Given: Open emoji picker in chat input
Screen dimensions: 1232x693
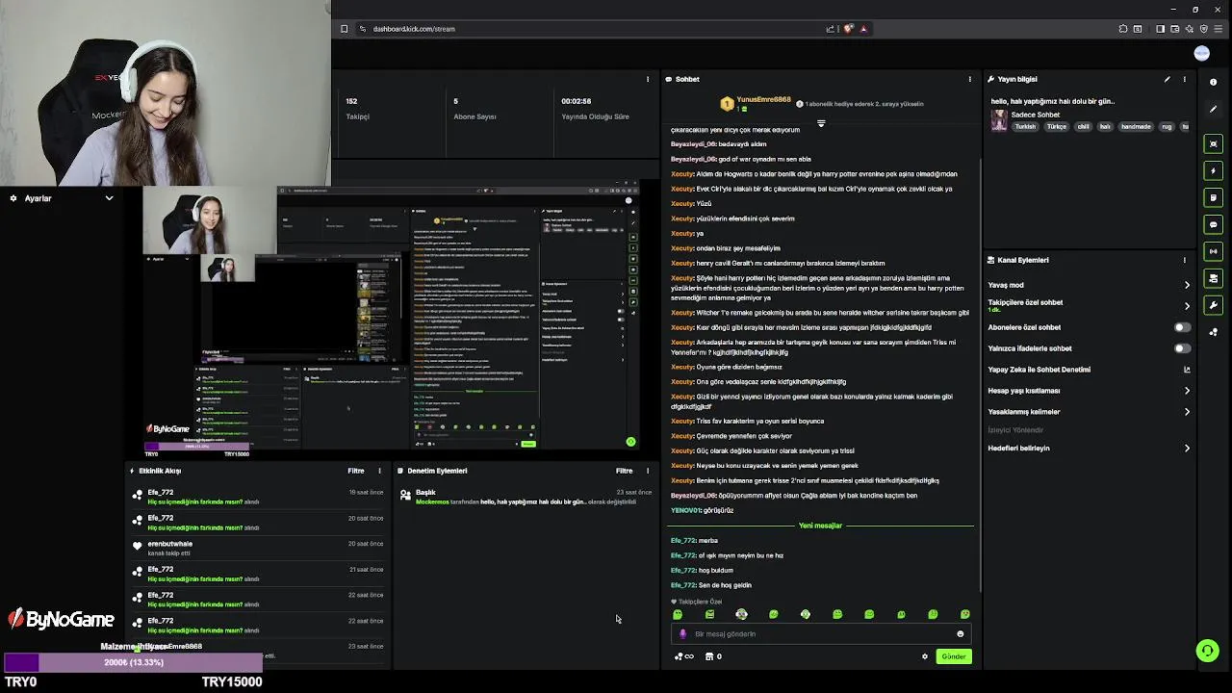Looking at the screenshot, I should pos(960,634).
